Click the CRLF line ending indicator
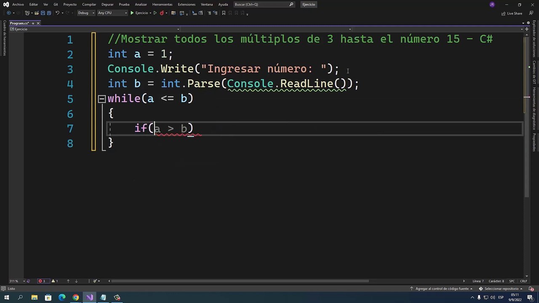 point(524,281)
